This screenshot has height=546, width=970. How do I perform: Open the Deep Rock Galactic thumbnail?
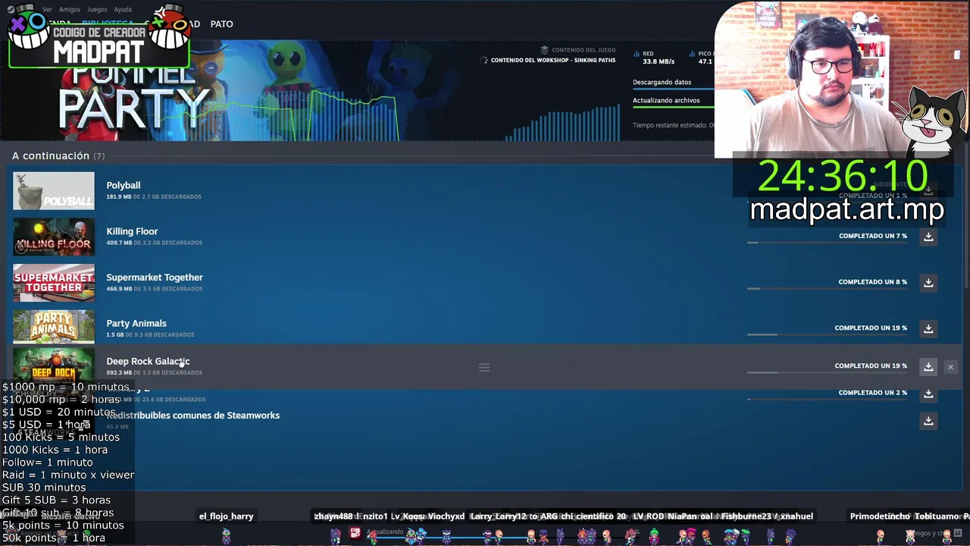[54, 364]
